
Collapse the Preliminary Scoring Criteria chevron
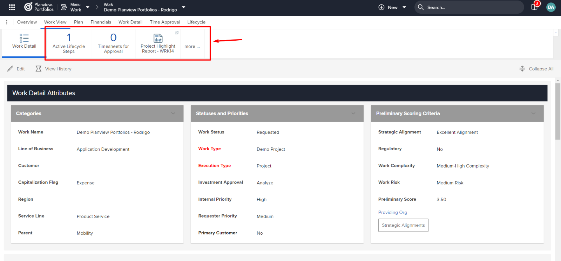(x=533, y=114)
